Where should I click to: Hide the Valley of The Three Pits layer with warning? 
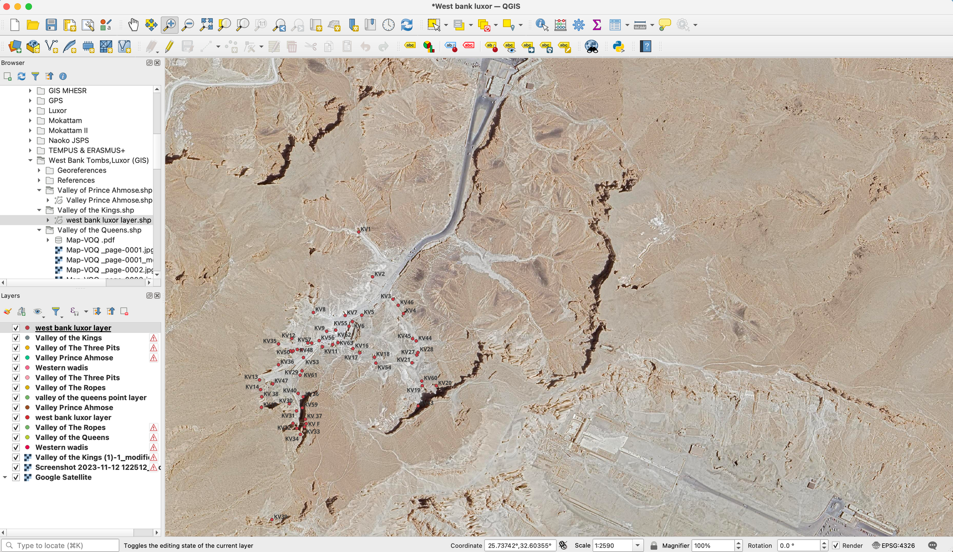16,348
